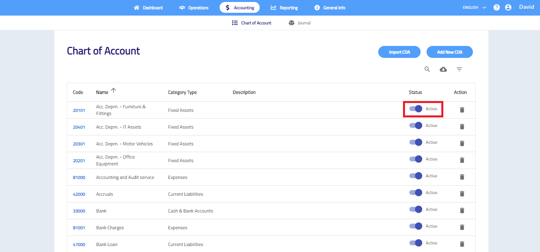This screenshot has height=252, width=540.
Task: Disable the Bank account status toggle
Action: point(416,209)
